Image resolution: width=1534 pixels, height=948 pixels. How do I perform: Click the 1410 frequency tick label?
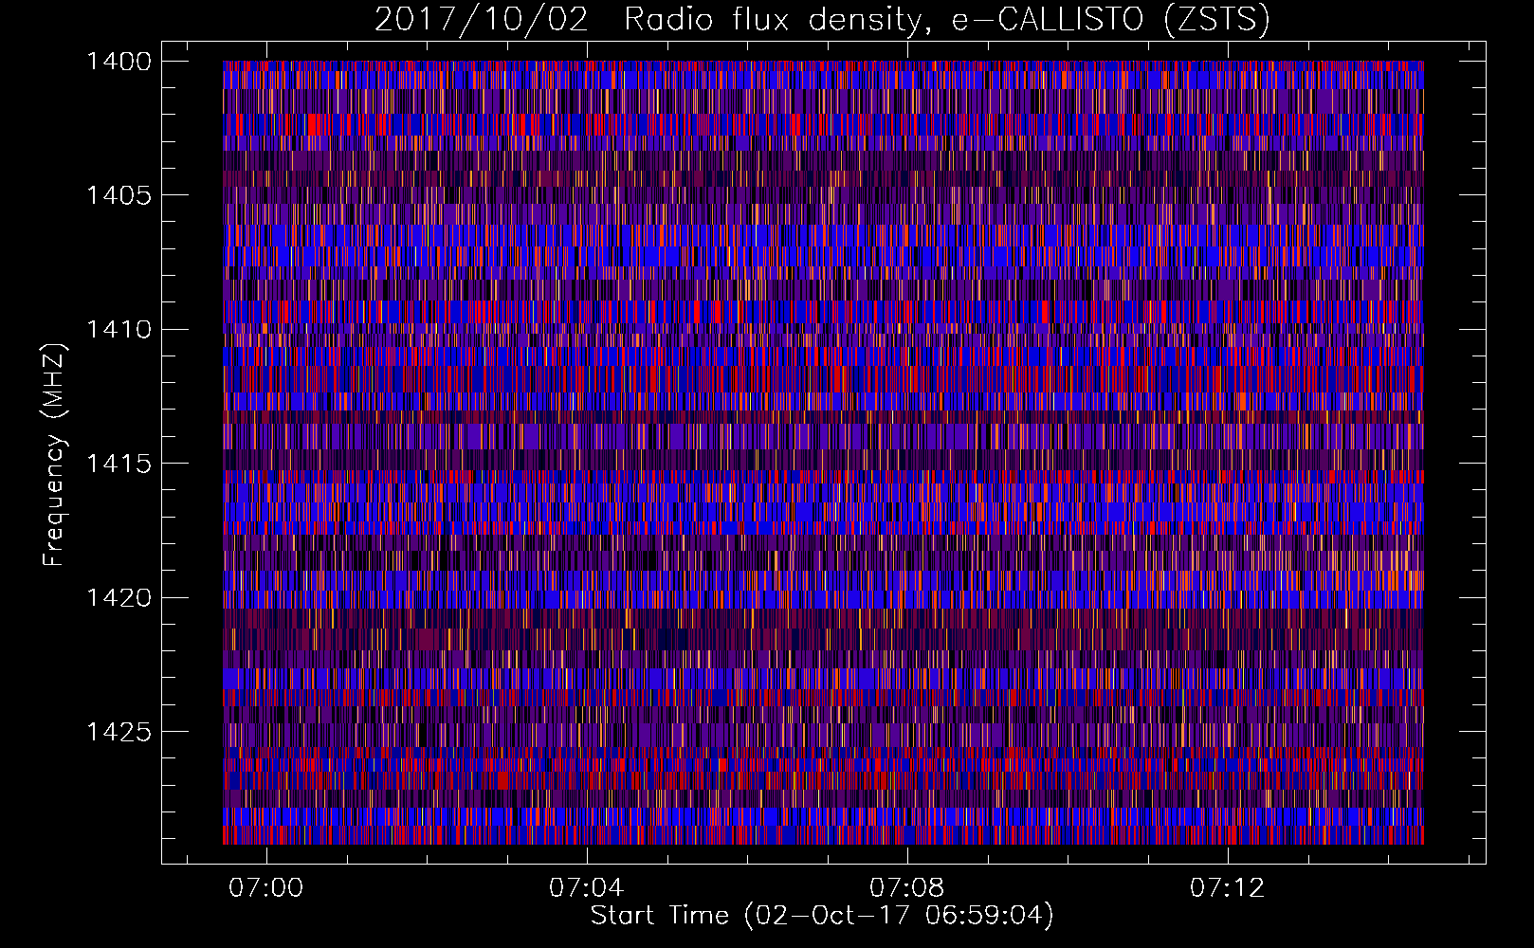(119, 330)
